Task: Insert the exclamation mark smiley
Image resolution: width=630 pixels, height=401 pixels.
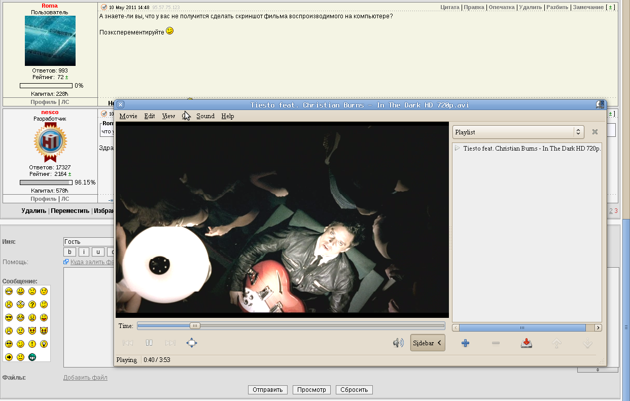Action: [32, 344]
